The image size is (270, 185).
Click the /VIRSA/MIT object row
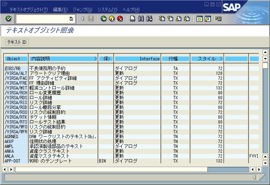(16, 88)
